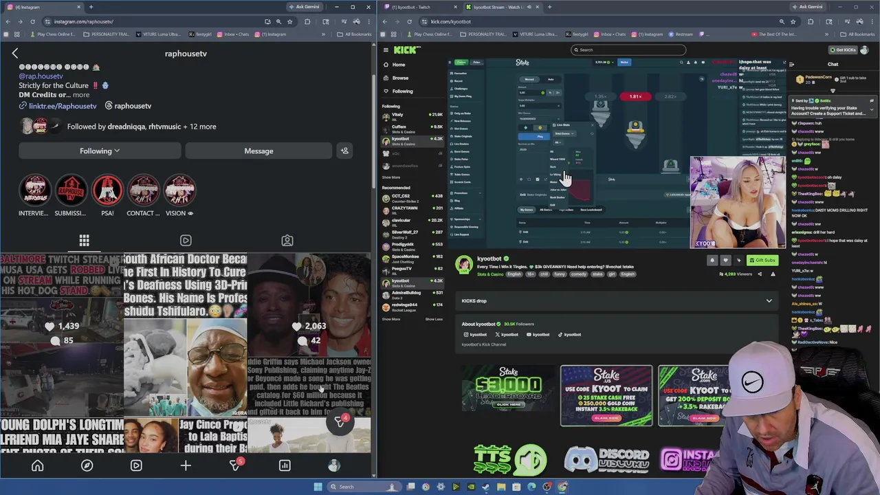Click Get KICKs button
This screenshot has width=880, height=495.
point(844,49)
